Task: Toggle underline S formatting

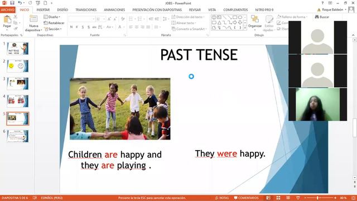Action: pos(83,27)
